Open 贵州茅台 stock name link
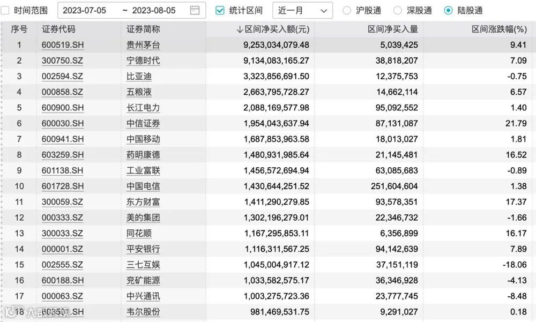Image resolution: width=536 pixels, height=322 pixels. pos(143,45)
